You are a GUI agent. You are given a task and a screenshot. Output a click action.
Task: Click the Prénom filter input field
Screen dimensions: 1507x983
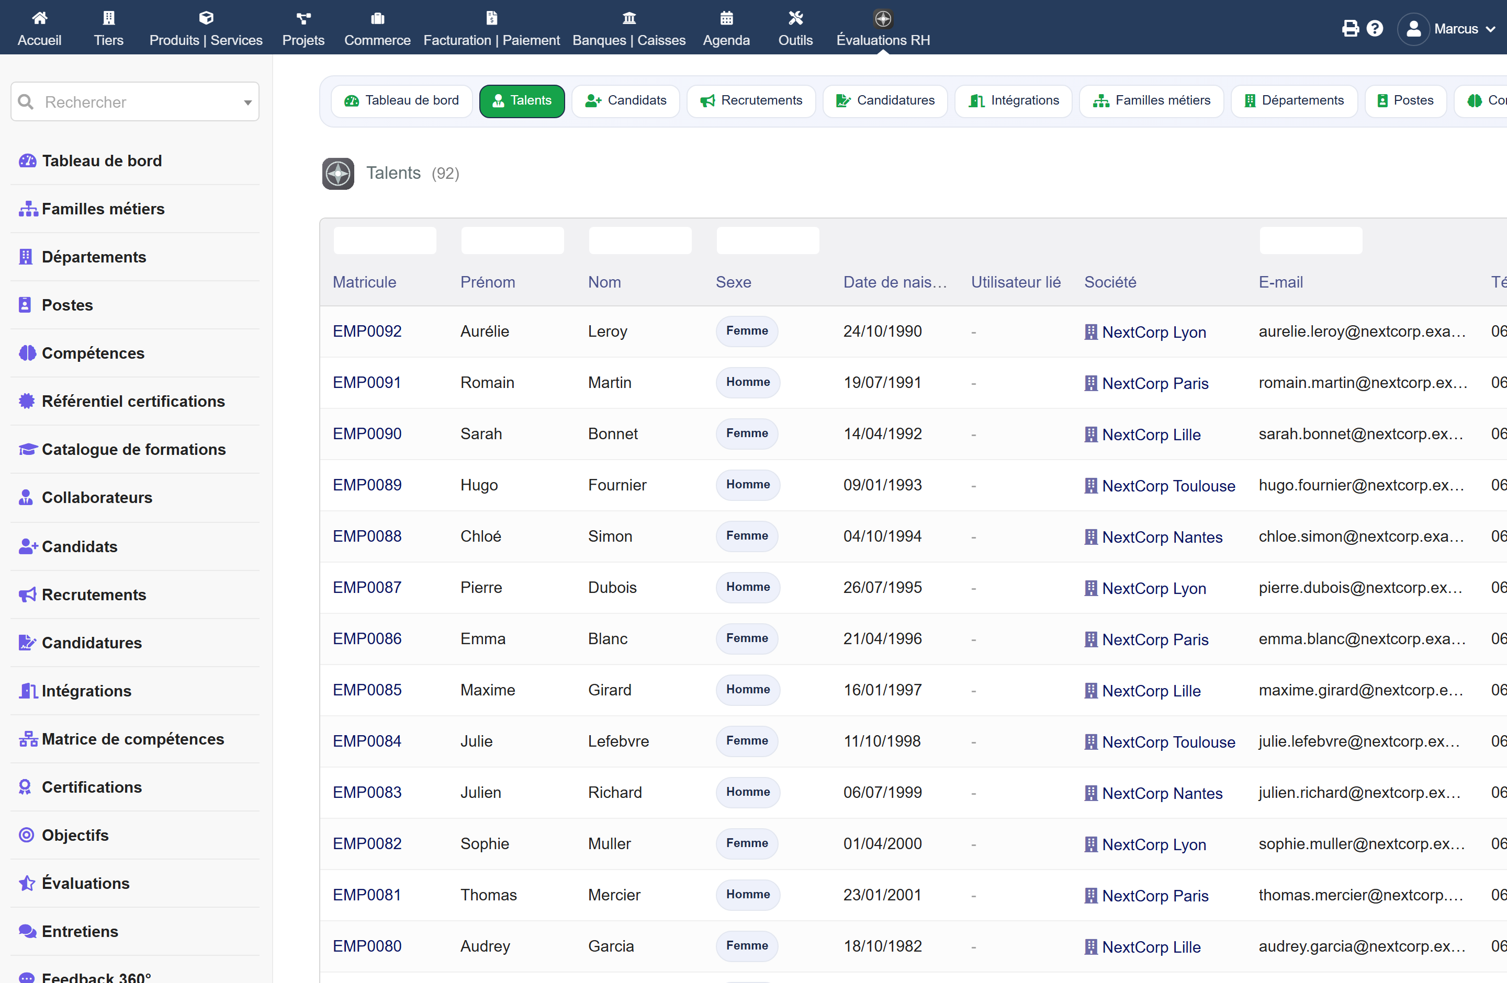512,241
